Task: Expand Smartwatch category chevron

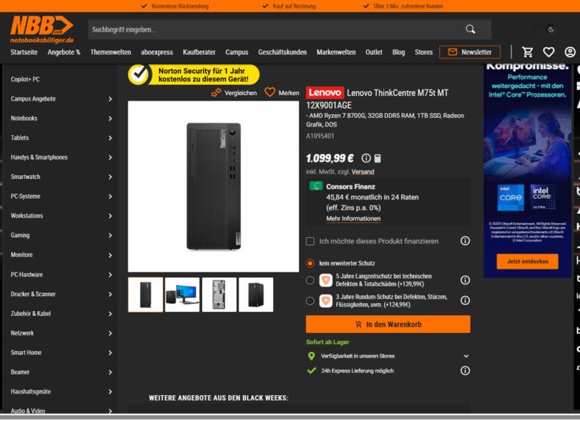Action: coord(110,177)
